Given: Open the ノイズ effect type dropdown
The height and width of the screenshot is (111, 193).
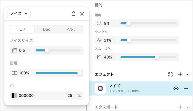Looking at the screenshot, I should pyautogui.click(x=19, y=13).
